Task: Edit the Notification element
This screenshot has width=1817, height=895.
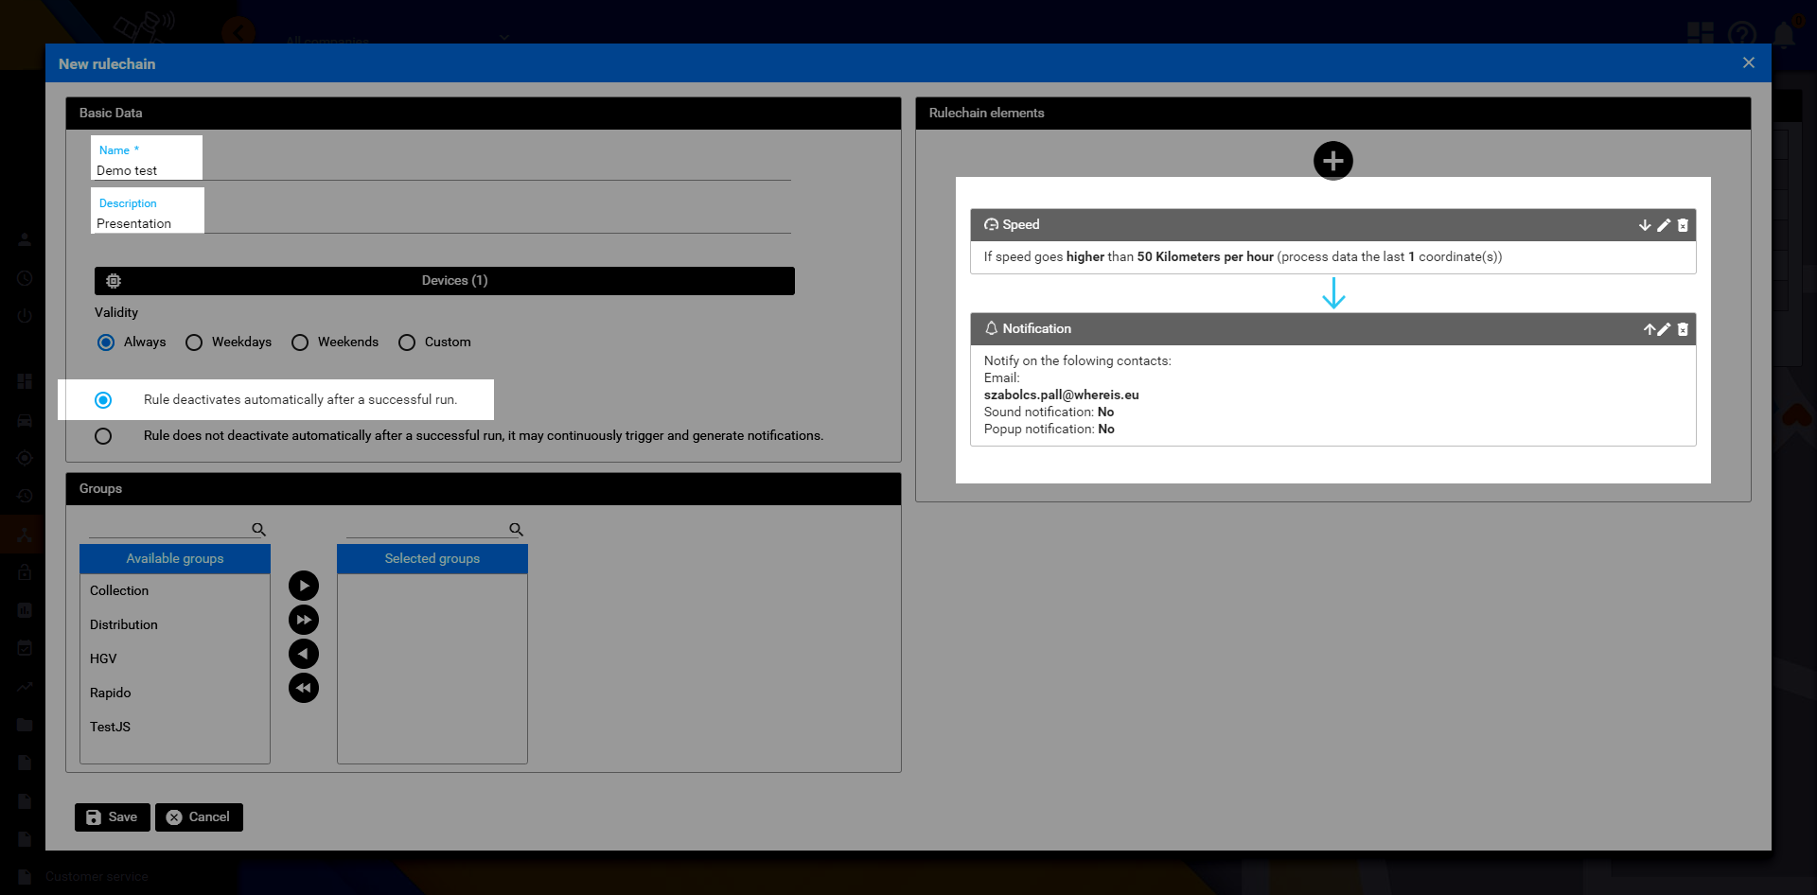Action: [1664, 329]
